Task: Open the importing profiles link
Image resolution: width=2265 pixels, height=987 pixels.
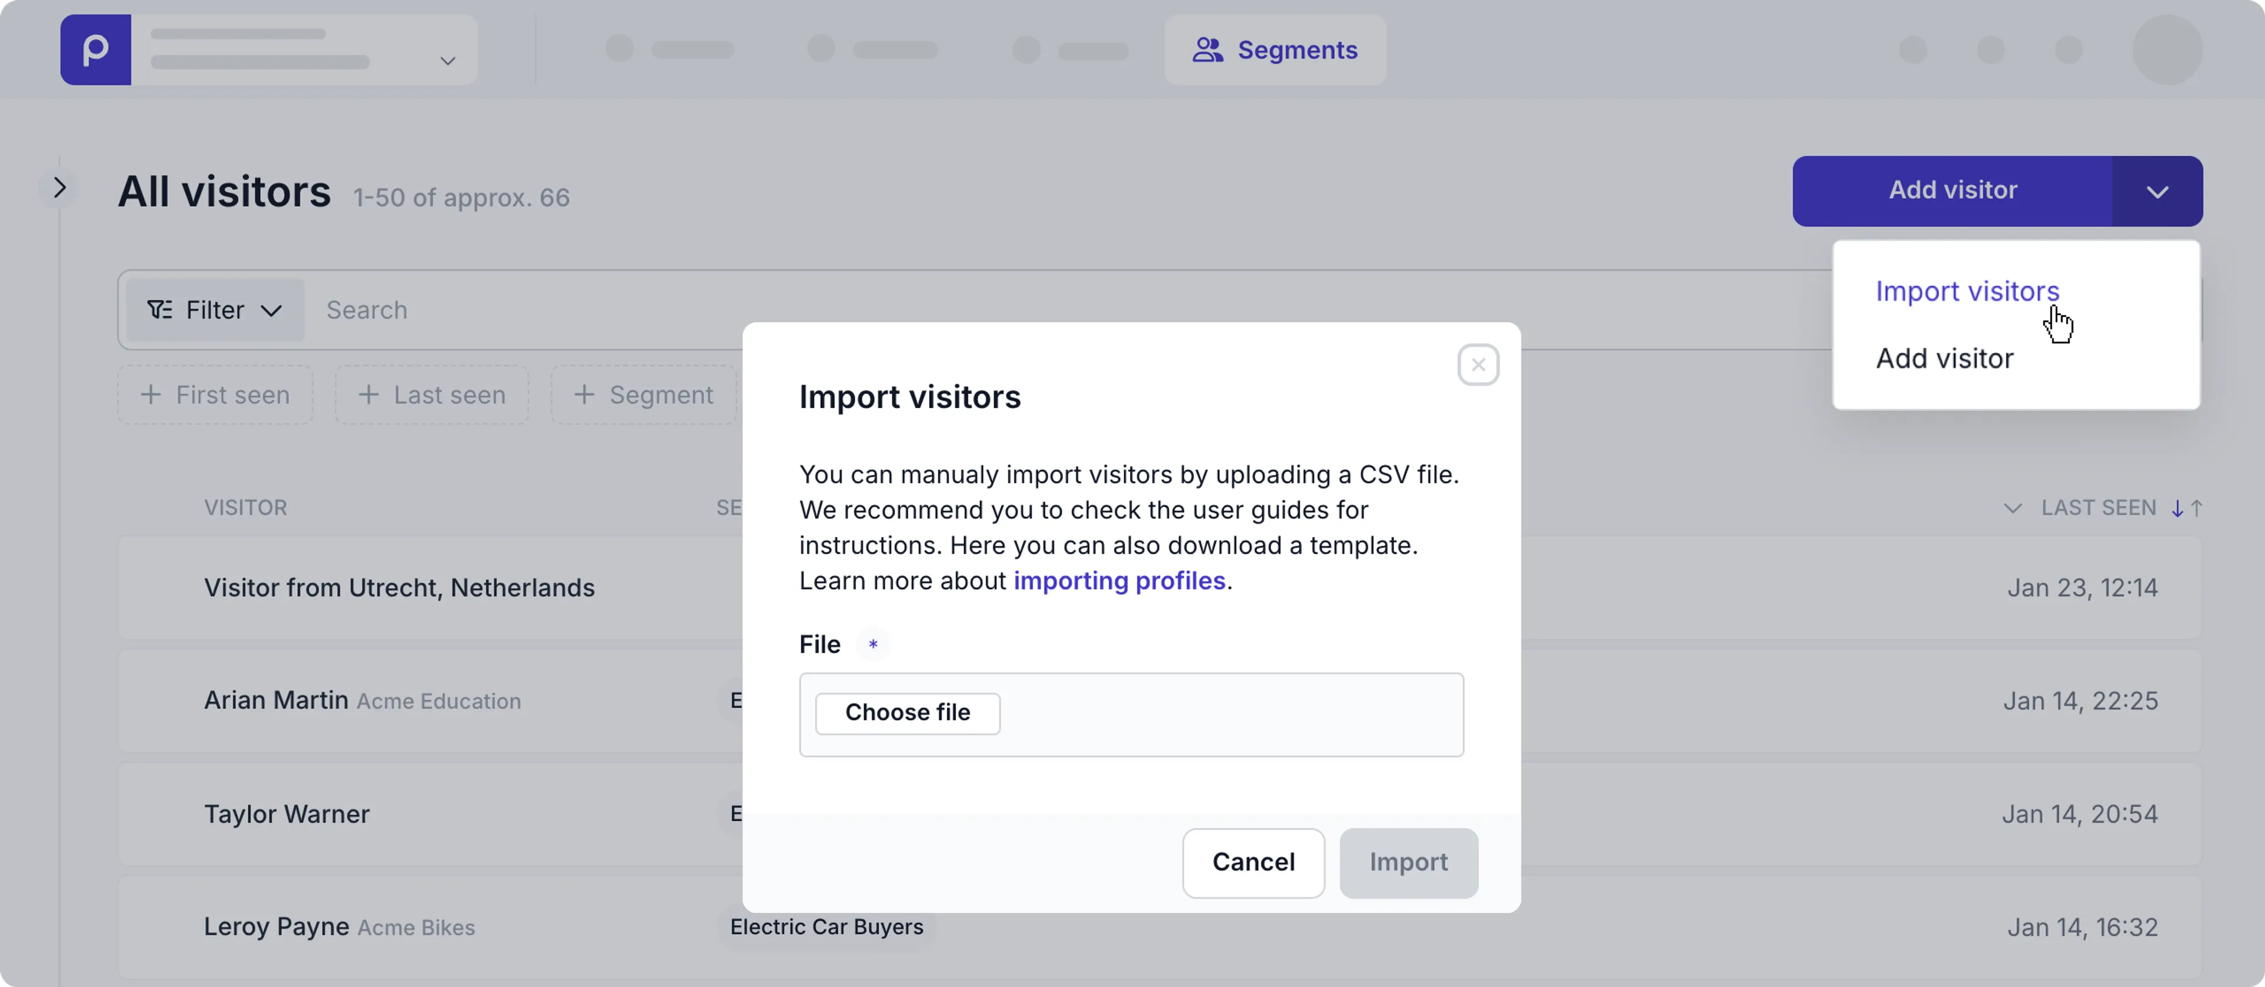Action: point(1120,581)
